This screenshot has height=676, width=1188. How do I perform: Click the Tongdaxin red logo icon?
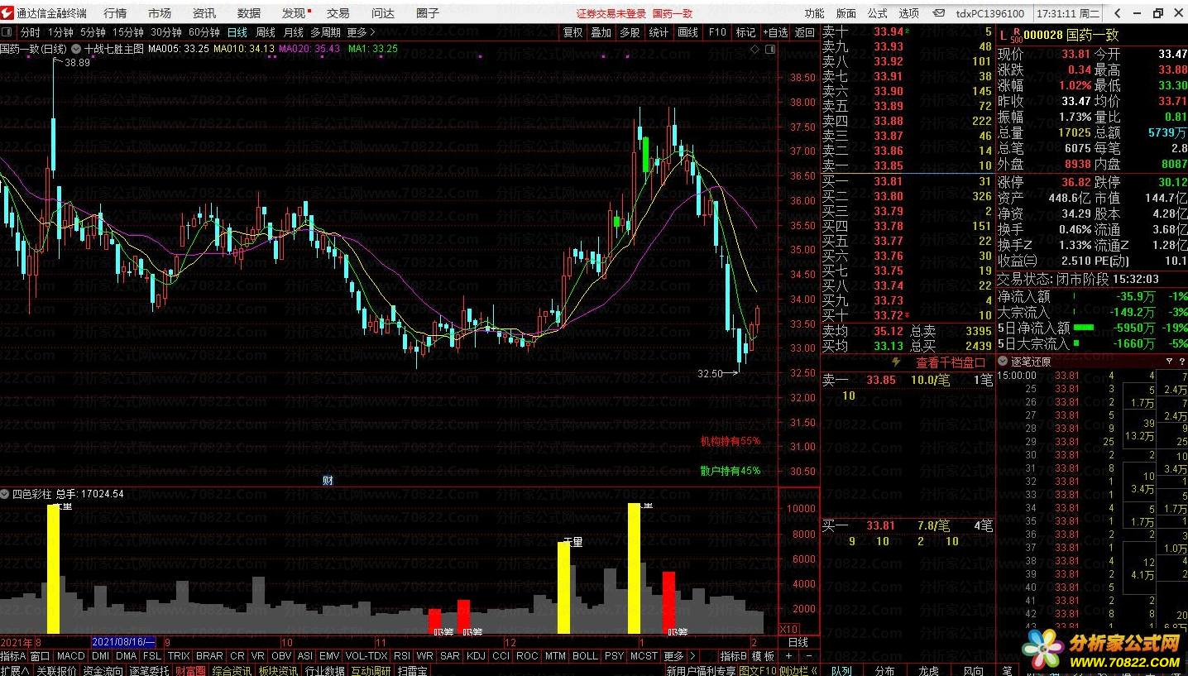tap(7, 13)
